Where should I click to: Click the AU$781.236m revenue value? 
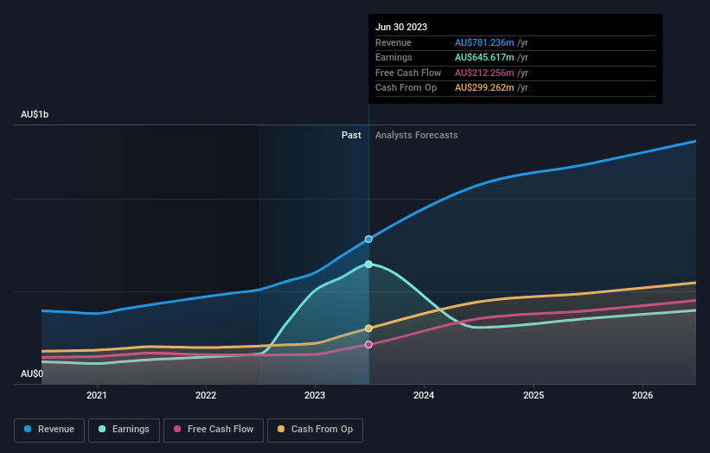484,42
